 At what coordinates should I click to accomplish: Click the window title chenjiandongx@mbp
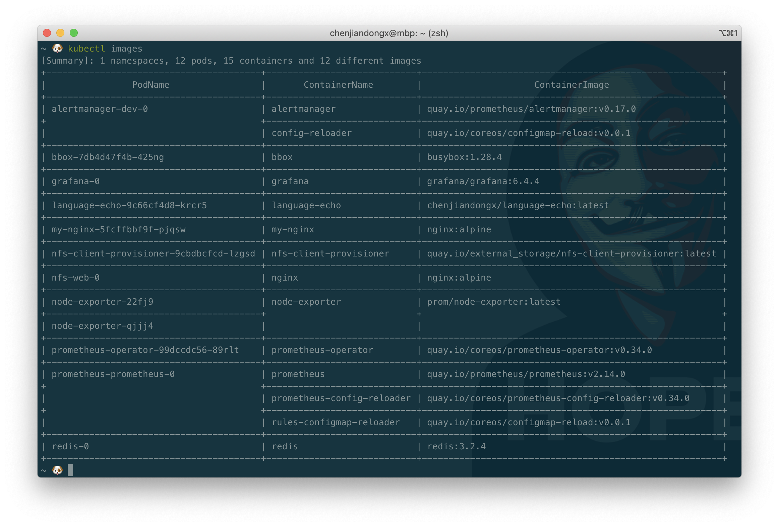click(x=389, y=33)
